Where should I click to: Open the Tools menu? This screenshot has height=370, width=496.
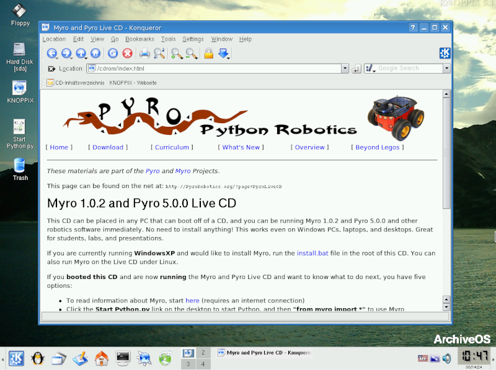point(168,39)
